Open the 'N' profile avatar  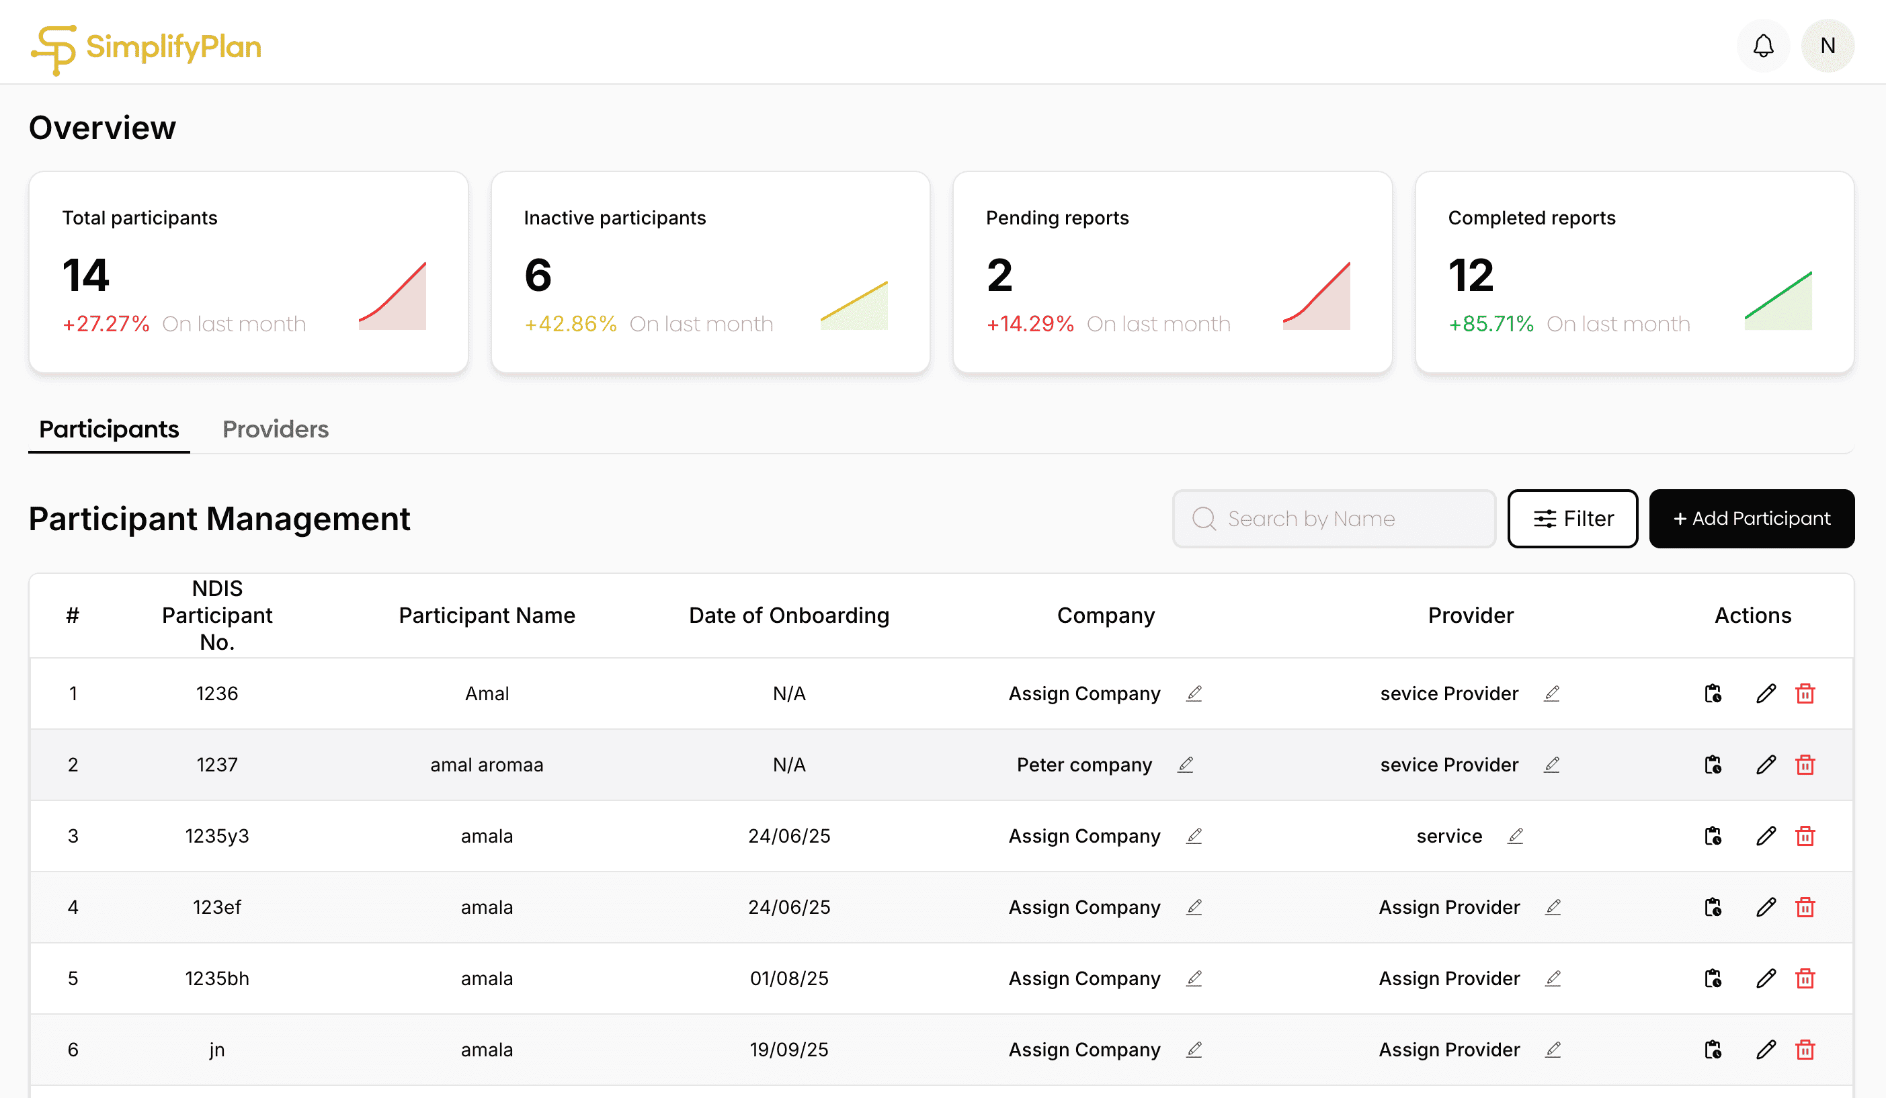(1828, 45)
